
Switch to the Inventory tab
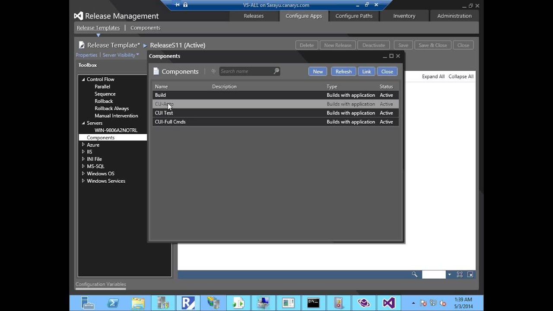click(x=404, y=16)
